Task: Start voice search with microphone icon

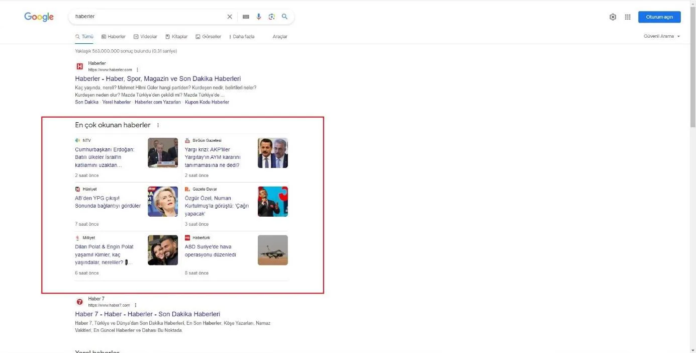Action: tap(259, 17)
